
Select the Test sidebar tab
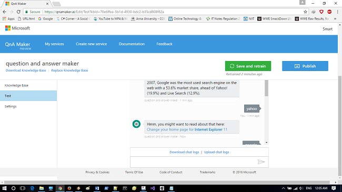(x=28, y=96)
